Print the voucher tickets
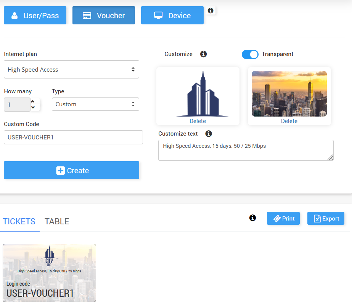This screenshot has height=307, width=352. pos(283,219)
